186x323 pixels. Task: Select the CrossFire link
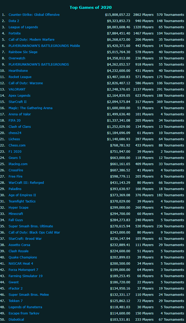(16, 170)
